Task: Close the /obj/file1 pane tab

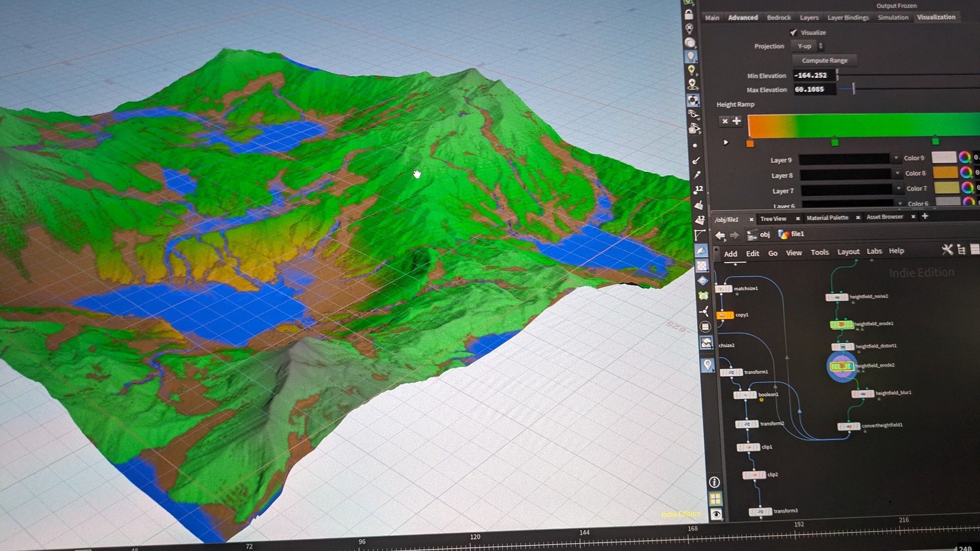Action: pos(751,219)
